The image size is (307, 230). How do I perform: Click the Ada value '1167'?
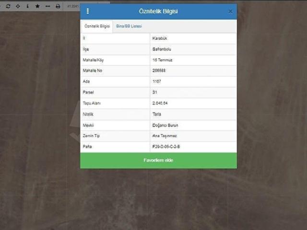[x=157, y=81]
